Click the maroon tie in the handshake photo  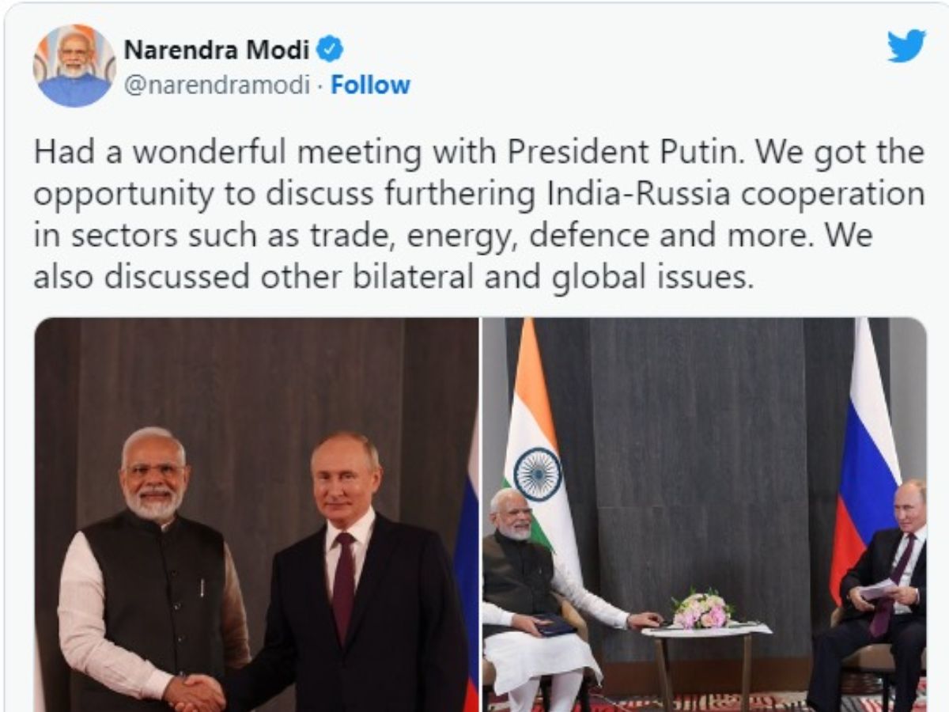[x=343, y=585]
